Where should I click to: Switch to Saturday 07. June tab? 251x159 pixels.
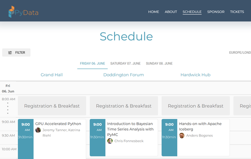click(x=125, y=64)
